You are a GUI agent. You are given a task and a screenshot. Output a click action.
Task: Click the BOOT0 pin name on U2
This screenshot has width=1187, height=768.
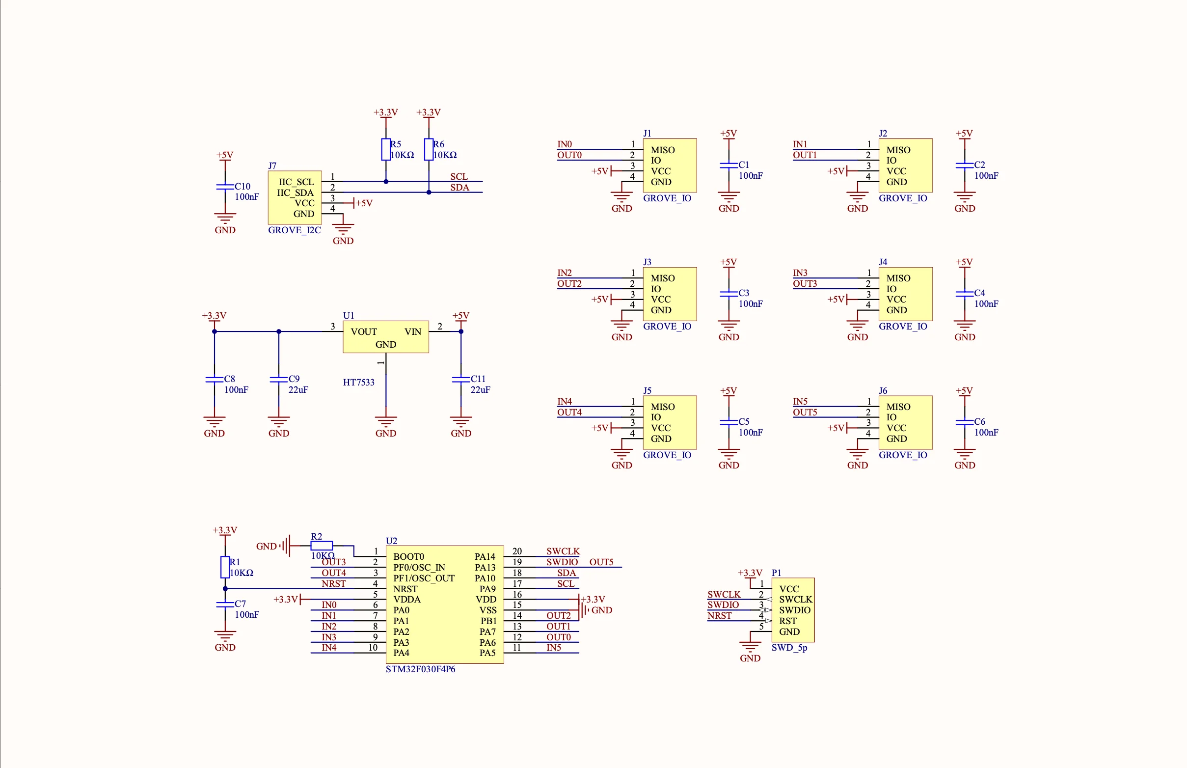(409, 556)
